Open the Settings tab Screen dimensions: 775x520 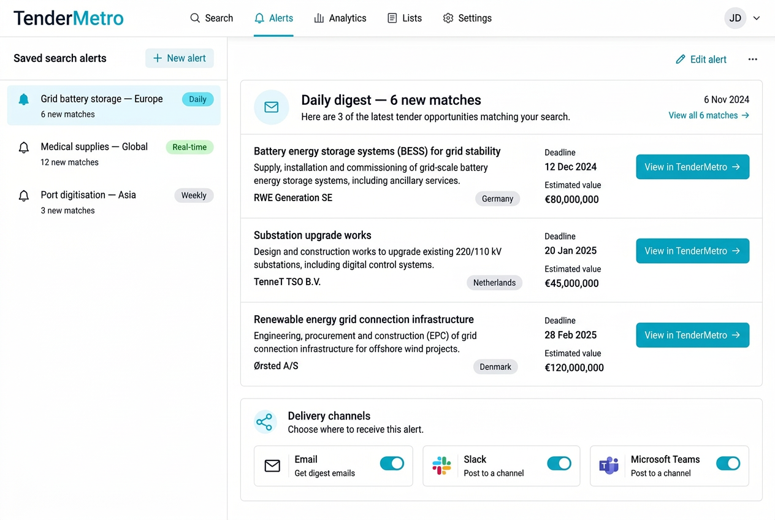tap(467, 18)
